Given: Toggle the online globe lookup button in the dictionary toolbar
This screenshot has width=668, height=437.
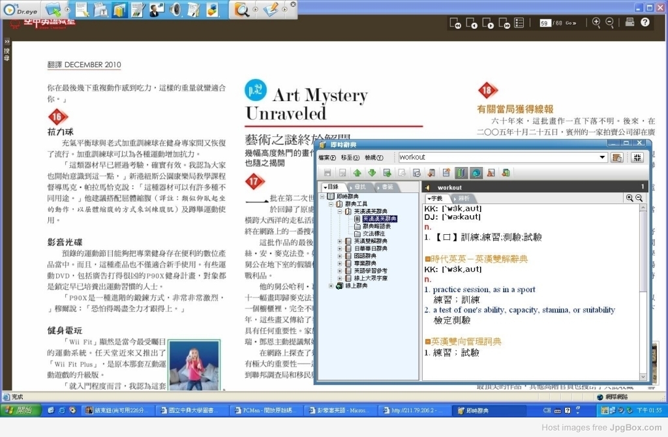Looking at the screenshot, I should pyautogui.click(x=476, y=173).
